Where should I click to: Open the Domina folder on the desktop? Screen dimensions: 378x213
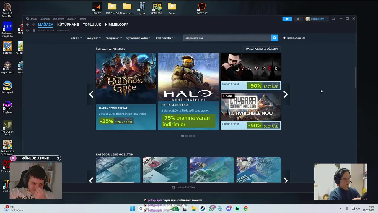coord(127,8)
